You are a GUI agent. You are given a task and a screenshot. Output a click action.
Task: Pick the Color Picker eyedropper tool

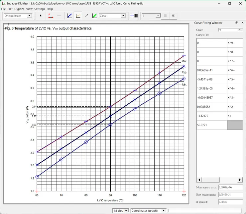86,16
